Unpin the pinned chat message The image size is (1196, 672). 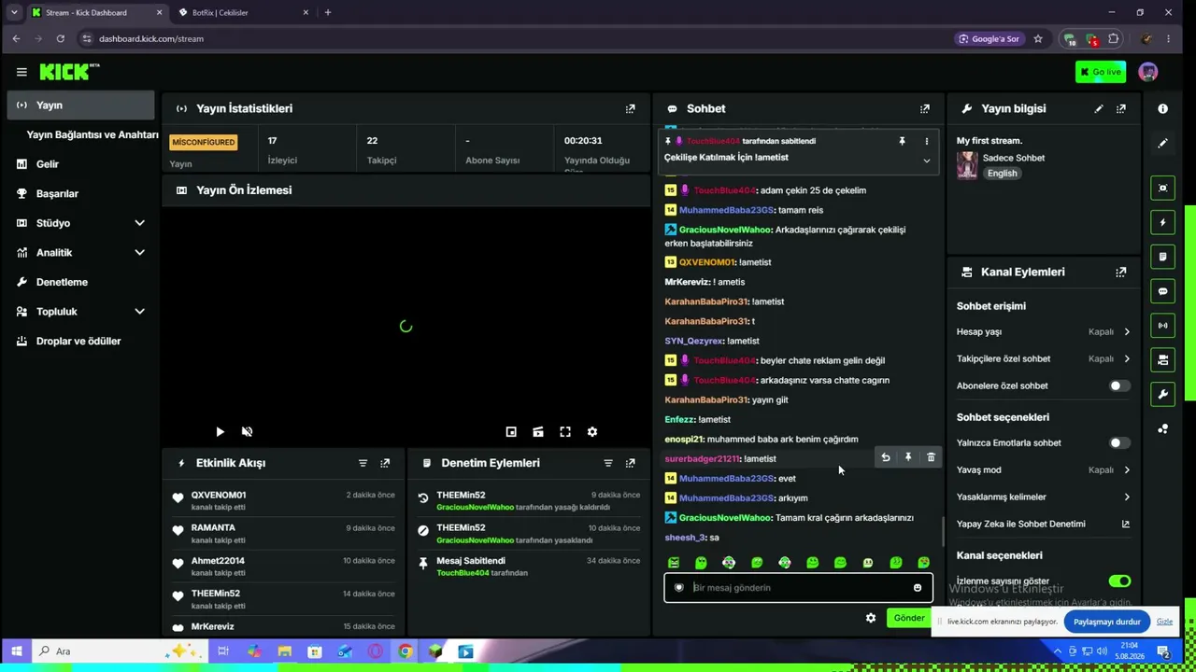coord(902,141)
